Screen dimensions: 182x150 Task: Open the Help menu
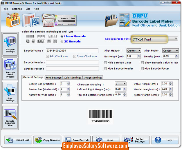pos(36,9)
